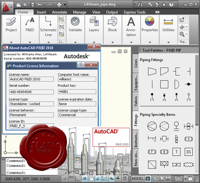
Task: Click the bottom Command line prompt
Action: point(16,173)
